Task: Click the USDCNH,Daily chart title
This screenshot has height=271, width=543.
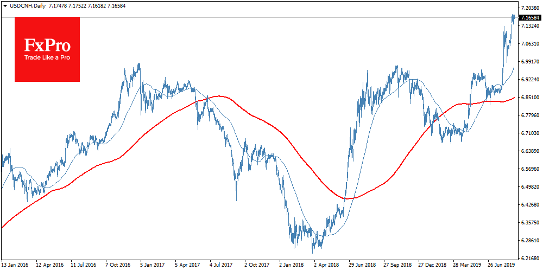Action: point(27,4)
